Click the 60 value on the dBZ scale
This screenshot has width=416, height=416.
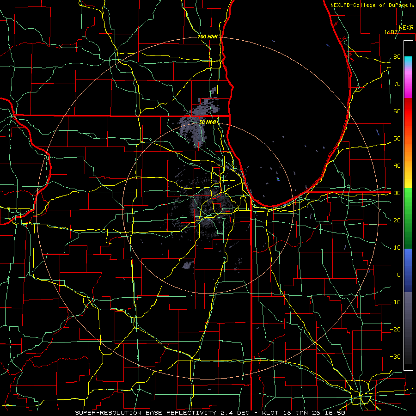coord(397,111)
